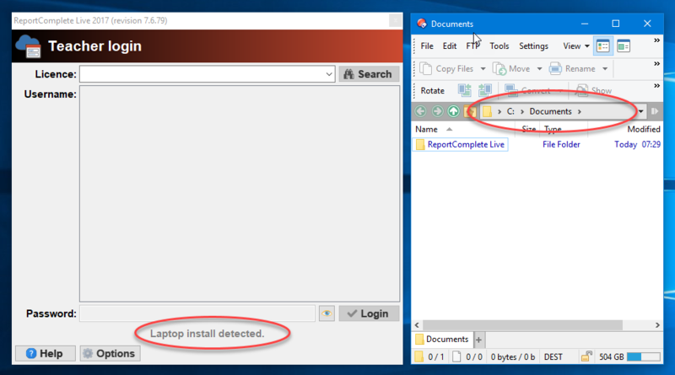Viewport: 675px width, 375px height.
Task: Go up to parent folder icon
Action: coord(454,111)
